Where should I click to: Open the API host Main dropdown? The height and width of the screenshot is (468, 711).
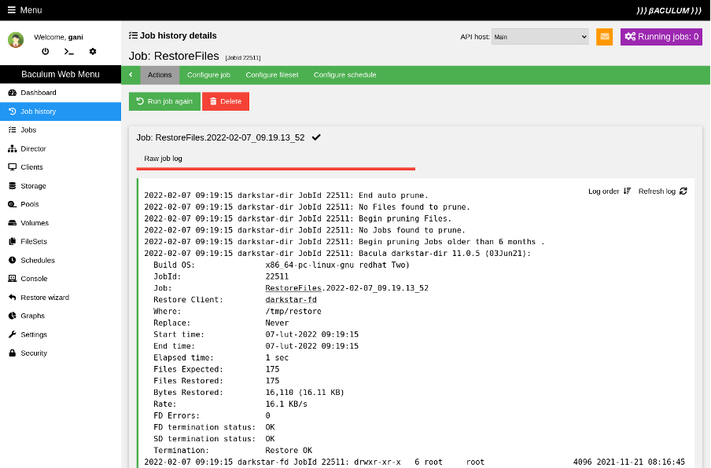tap(540, 36)
